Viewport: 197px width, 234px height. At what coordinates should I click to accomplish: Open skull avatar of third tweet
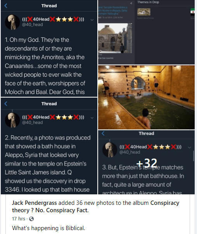click(110, 150)
